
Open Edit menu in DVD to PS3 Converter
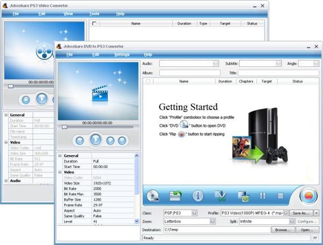(95, 54)
